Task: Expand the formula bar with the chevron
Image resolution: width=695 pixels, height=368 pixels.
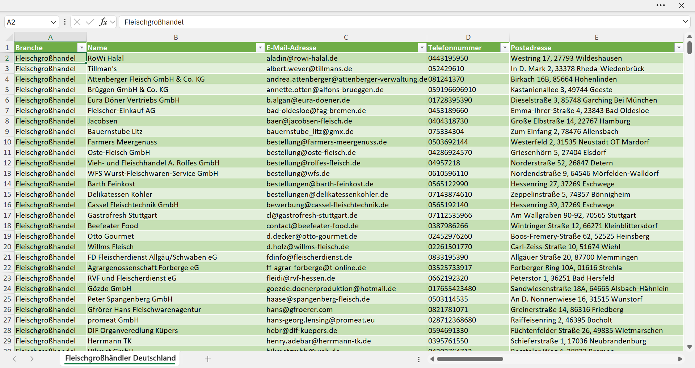Action: (685, 22)
